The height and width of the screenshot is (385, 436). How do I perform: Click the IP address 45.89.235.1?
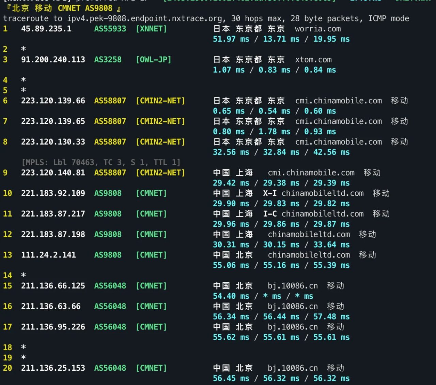tap(46, 29)
